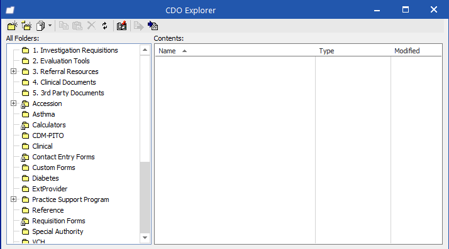
Task: Sort contents by the Type column header
Action: [353, 51]
